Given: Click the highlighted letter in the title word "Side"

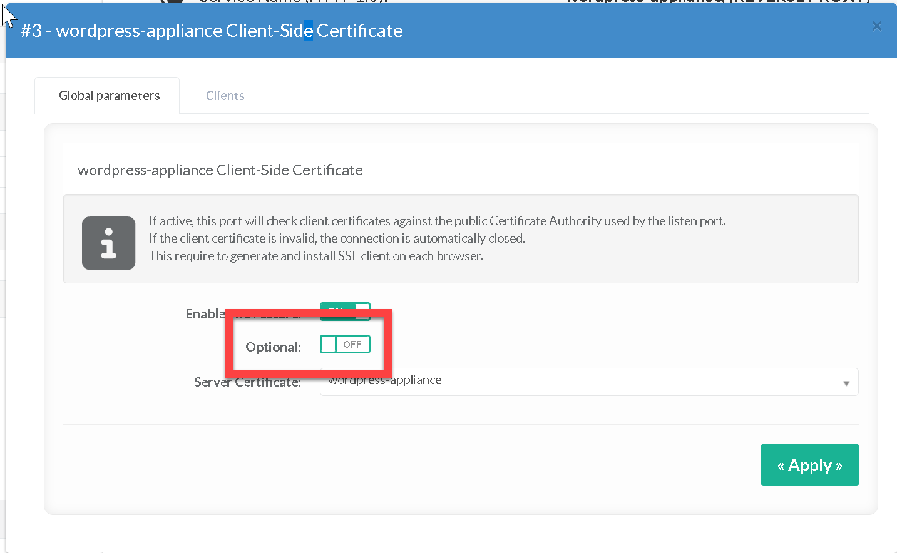Looking at the screenshot, I should point(308,31).
